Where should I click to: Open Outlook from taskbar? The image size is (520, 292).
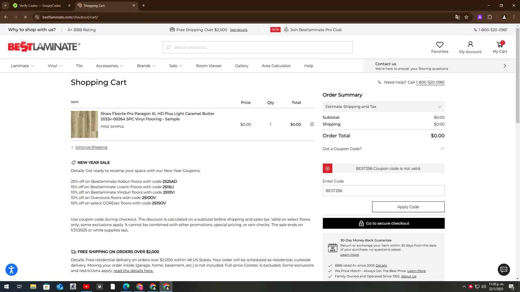tap(60, 286)
